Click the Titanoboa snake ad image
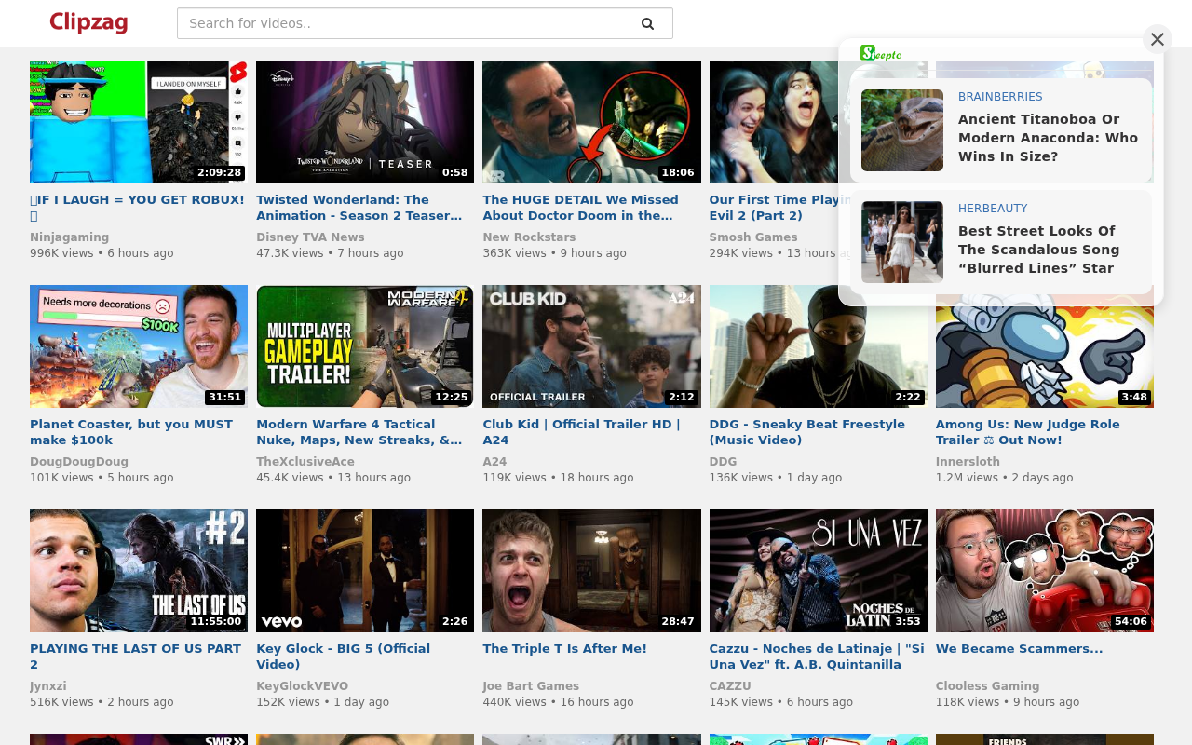The image size is (1192, 745). [x=902, y=130]
